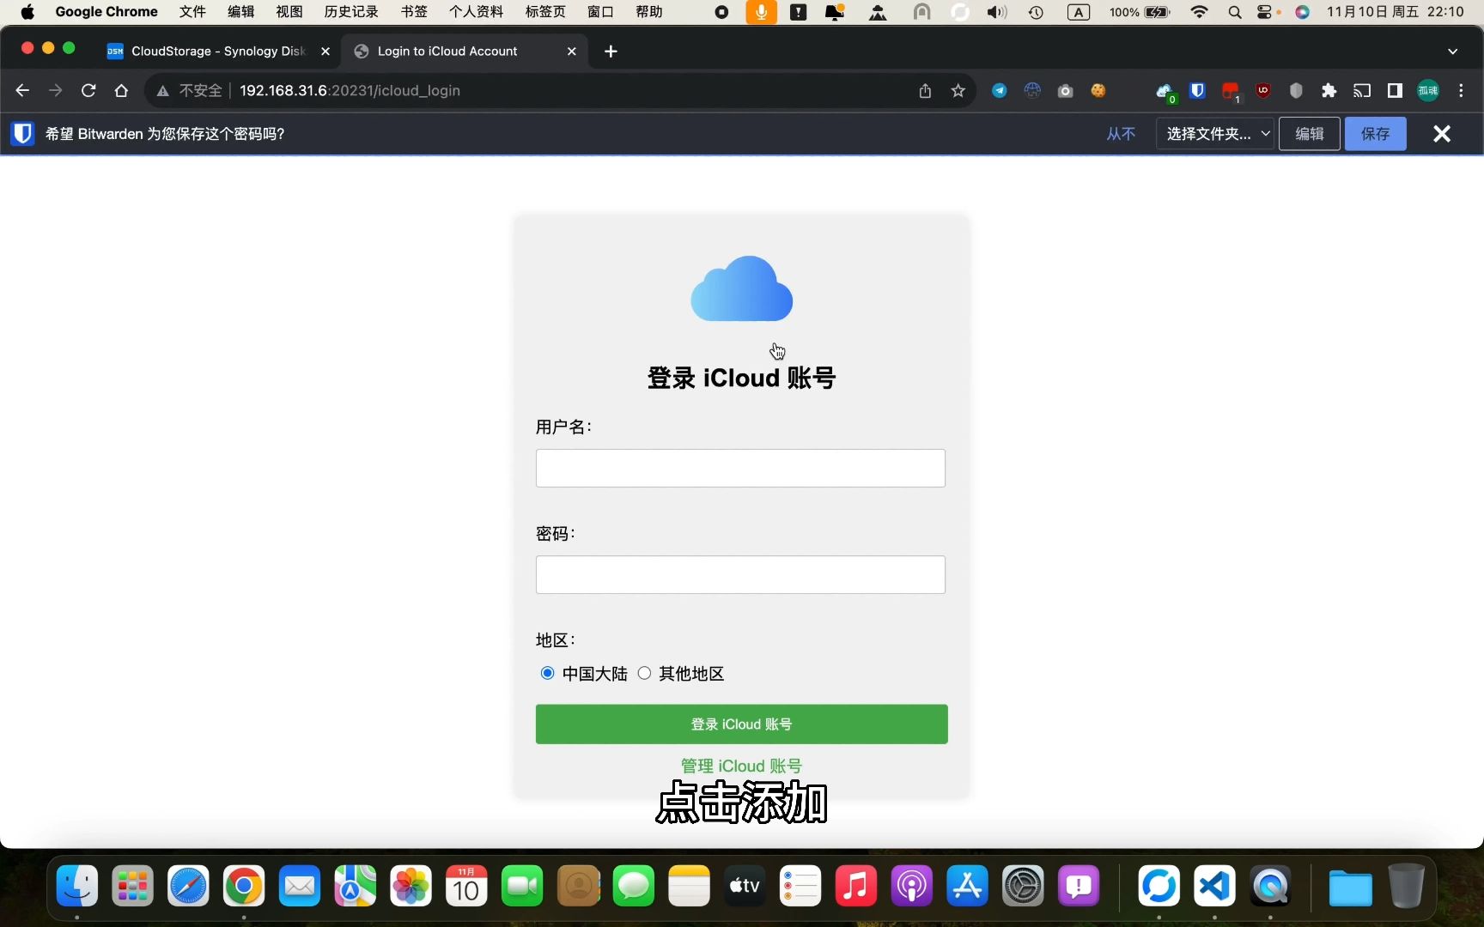The width and height of the screenshot is (1484, 927).
Task: Open Finder from the Dock
Action: (77, 886)
